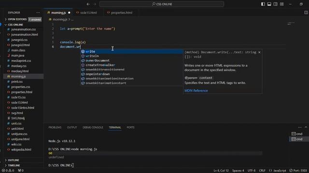309x173 pixels.
Task: Open juneanimation.css file
Action: pos(23,29)
